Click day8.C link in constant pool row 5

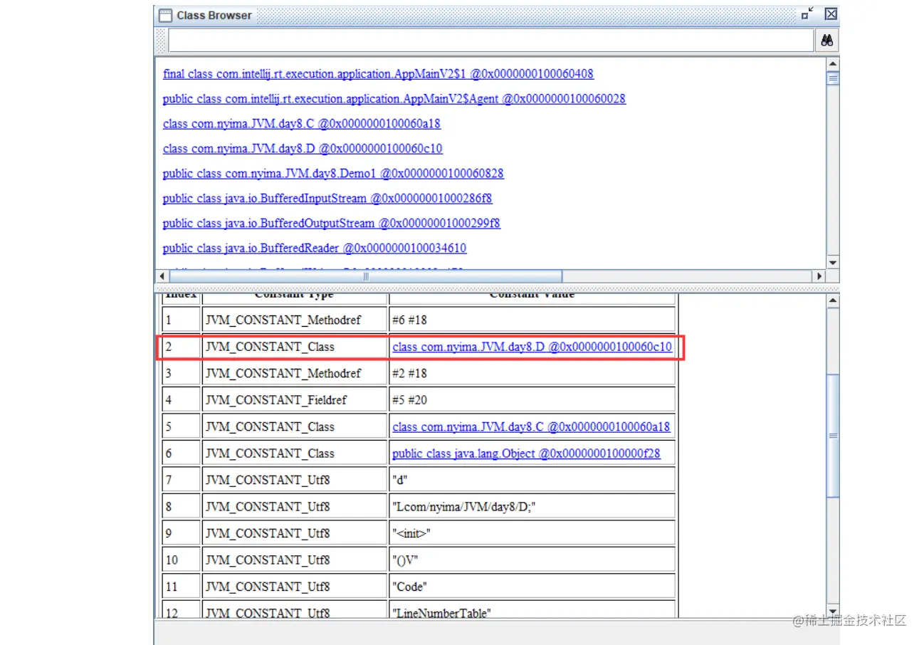[531, 427]
